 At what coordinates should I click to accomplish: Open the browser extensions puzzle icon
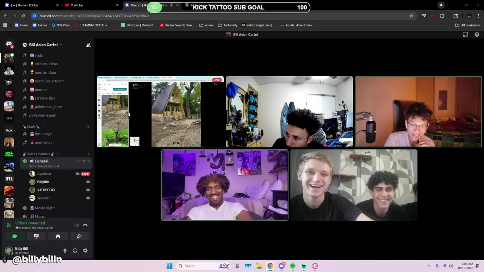tap(442, 16)
